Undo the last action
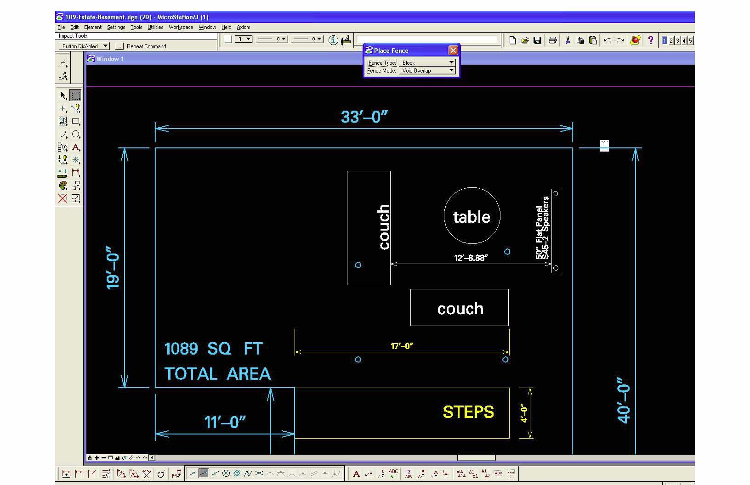The width and height of the screenshot is (750, 485). pos(608,40)
